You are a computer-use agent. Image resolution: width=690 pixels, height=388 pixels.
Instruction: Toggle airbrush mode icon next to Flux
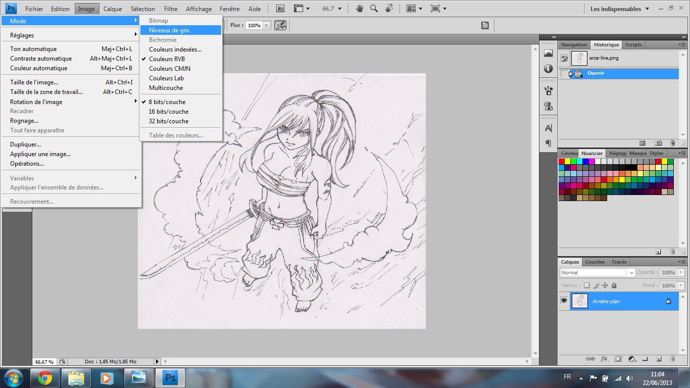[x=280, y=25]
